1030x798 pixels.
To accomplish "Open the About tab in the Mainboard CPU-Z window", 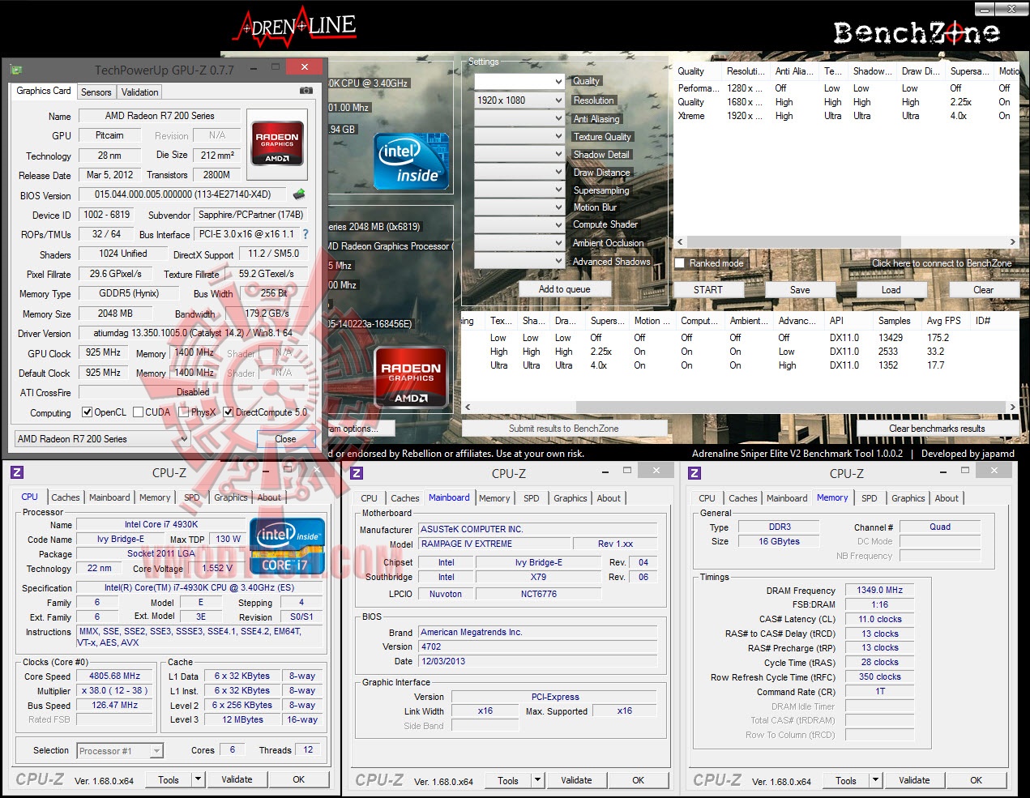I will [x=609, y=498].
